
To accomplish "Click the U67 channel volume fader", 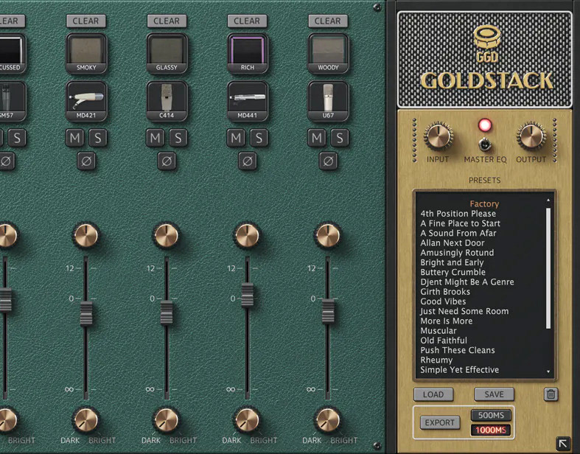I will (x=328, y=311).
